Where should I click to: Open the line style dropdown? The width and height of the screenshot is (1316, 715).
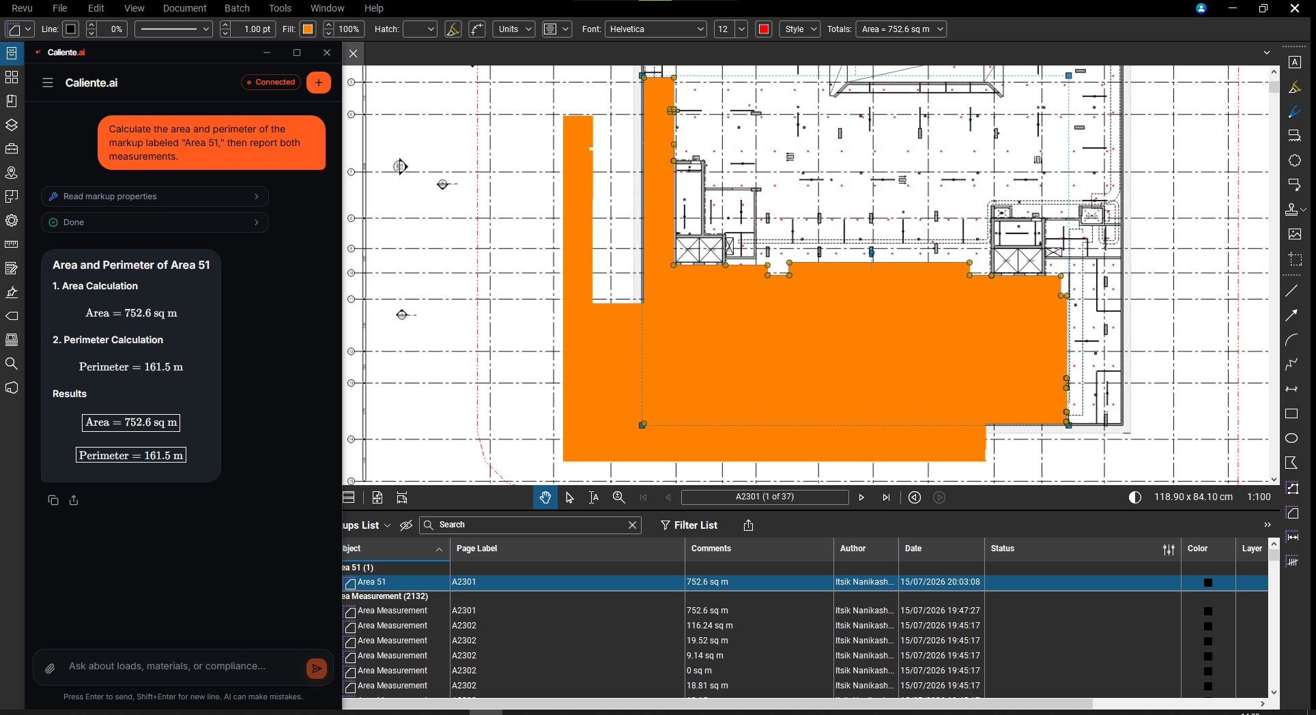click(x=173, y=29)
